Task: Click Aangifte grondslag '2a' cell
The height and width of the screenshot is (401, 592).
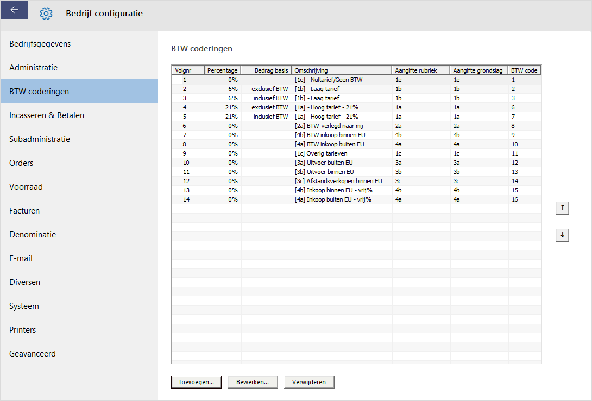Action: point(479,126)
